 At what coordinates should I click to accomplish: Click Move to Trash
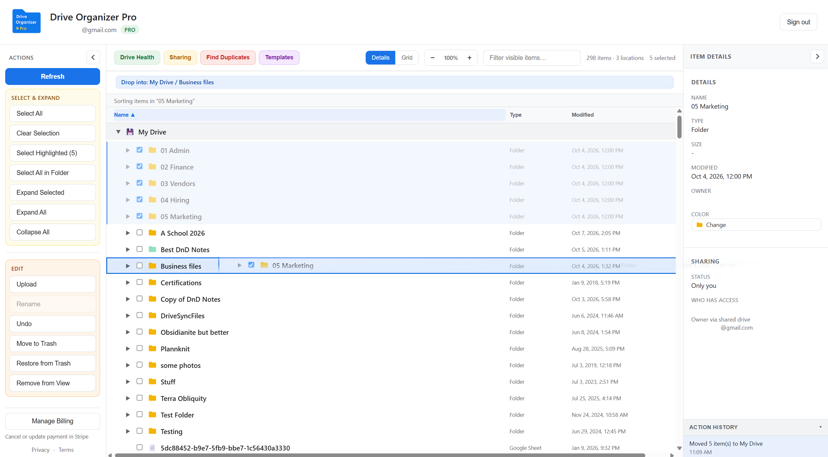52,344
